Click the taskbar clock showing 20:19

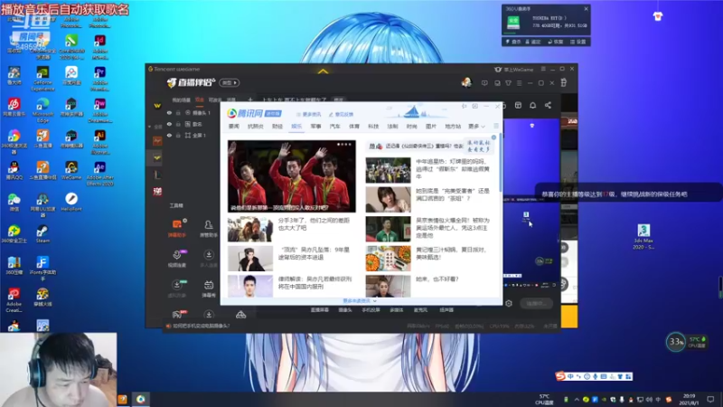click(x=689, y=399)
